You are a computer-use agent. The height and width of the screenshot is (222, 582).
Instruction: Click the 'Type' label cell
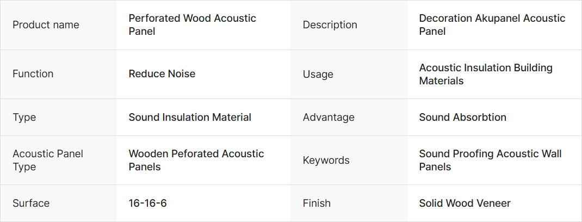25,118
